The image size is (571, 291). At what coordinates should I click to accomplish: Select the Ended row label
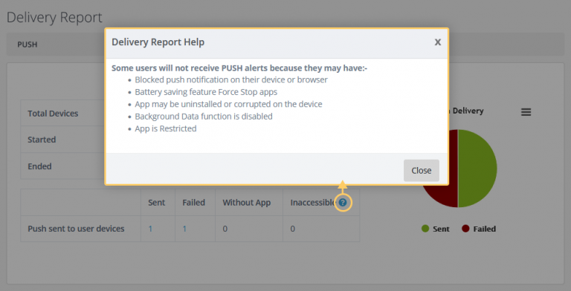coord(39,166)
